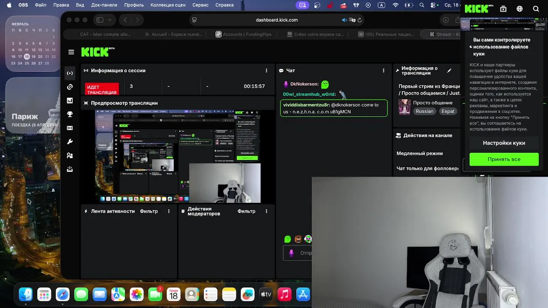Image resolution: width=548 pixels, height=308 pixels.
Task: Go forward in Safari
Action: [137, 20]
